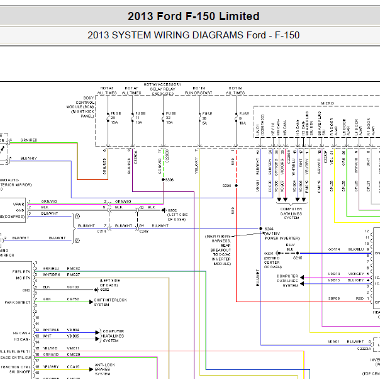Click 'HOT W/ACCESSORY DELAY RELAY ENERGIZED' label
Image resolution: width=380 pixels, height=379 pixels.
click(x=162, y=89)
